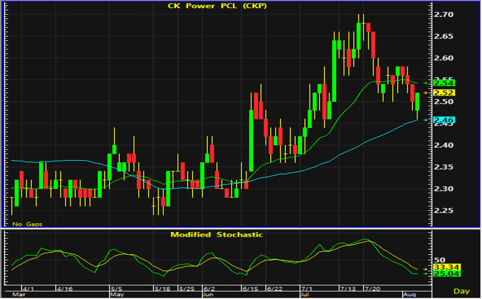482x299 pixels.
Task: Click the yellow 33.34 stochastic value
Action: click(447, 267)
